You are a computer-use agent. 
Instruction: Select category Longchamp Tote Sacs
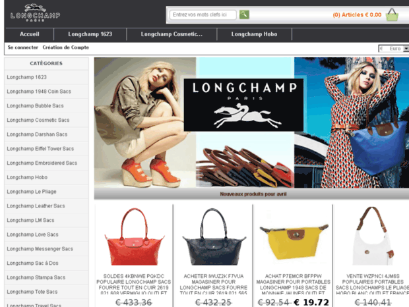coord(46,292)
